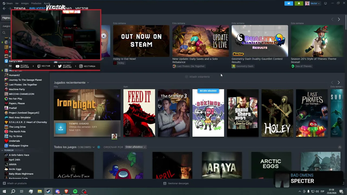The width and height of the screenshot is (347, 195).
Task: Select April 24th in the sidebar list
Action: click(x=14, y=160)
